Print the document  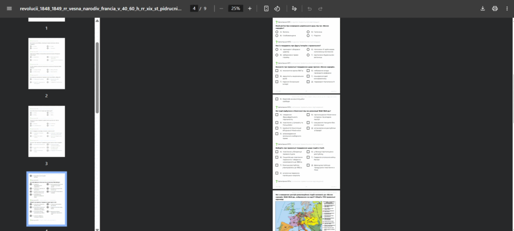coord(495,9)
